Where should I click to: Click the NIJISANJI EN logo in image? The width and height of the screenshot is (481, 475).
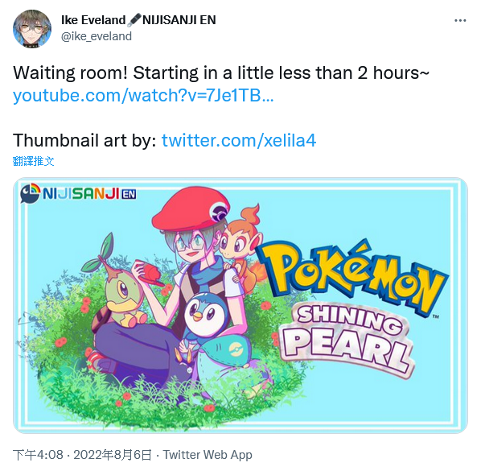click(x=78, y=193)
